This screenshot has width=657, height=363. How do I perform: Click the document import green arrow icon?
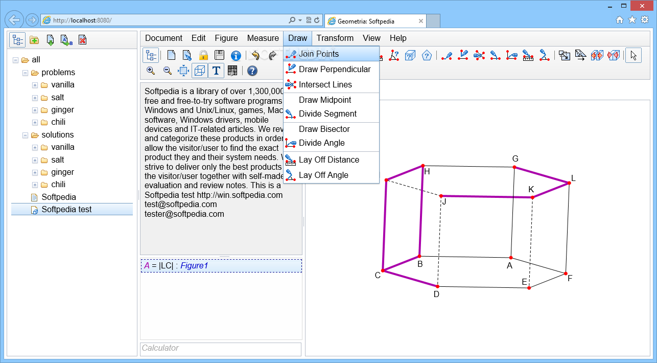50,40
